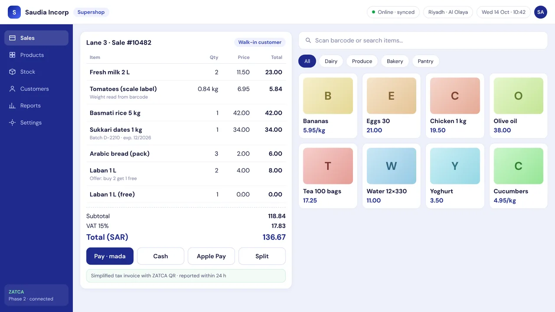Click the ZATCA QR invoice notice
The width and height of the screenshot is (555, 312).
[x=186, y=276]
